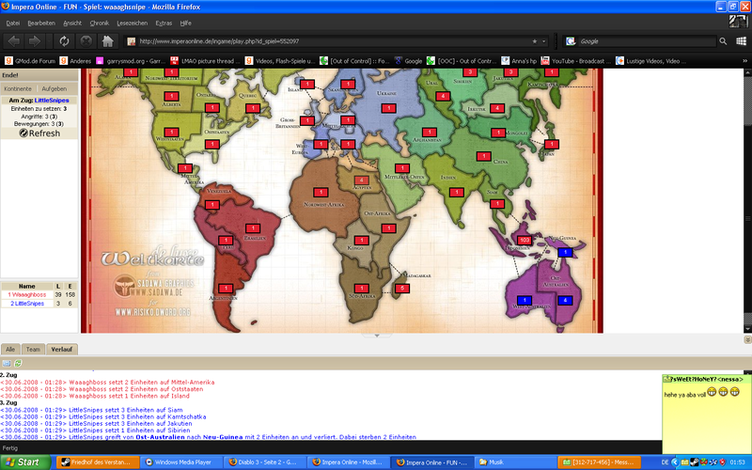Image resolution: width=752 pixels, height=470 pixels.
Task: Click Ost-Australien link in the log
Action: (x=160, y=437)
